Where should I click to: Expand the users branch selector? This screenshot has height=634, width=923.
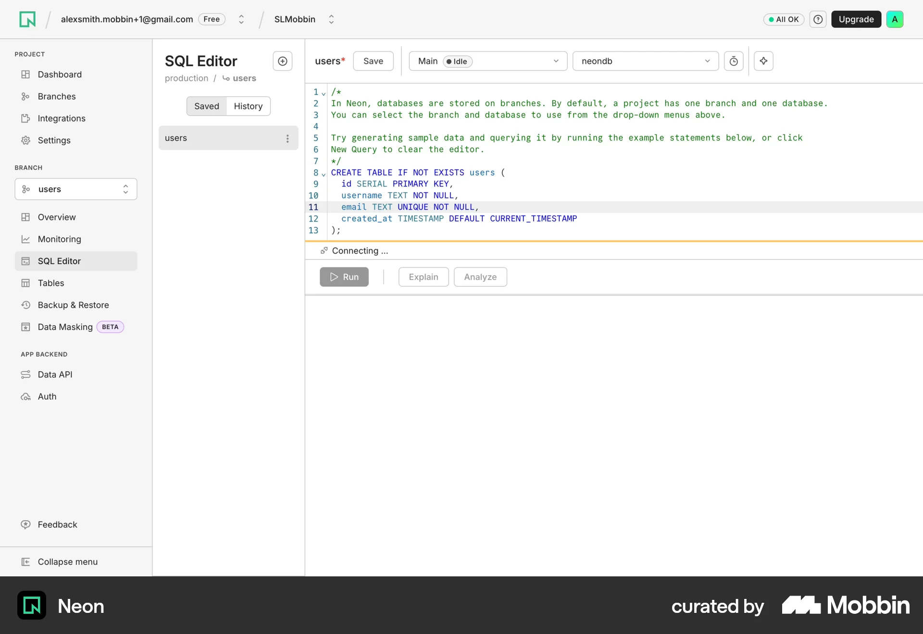coord(76,189)
